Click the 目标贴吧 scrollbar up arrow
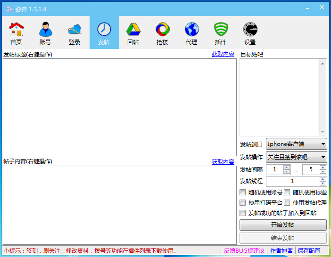 coord(323,64)
